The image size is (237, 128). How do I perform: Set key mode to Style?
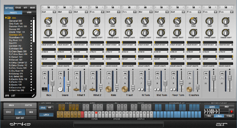(43, 108)
